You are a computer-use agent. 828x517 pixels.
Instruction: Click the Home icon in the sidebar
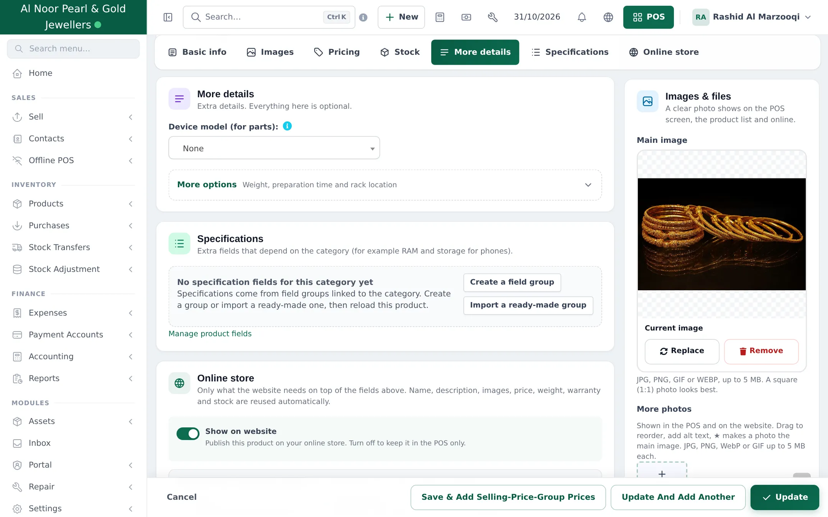17,73
